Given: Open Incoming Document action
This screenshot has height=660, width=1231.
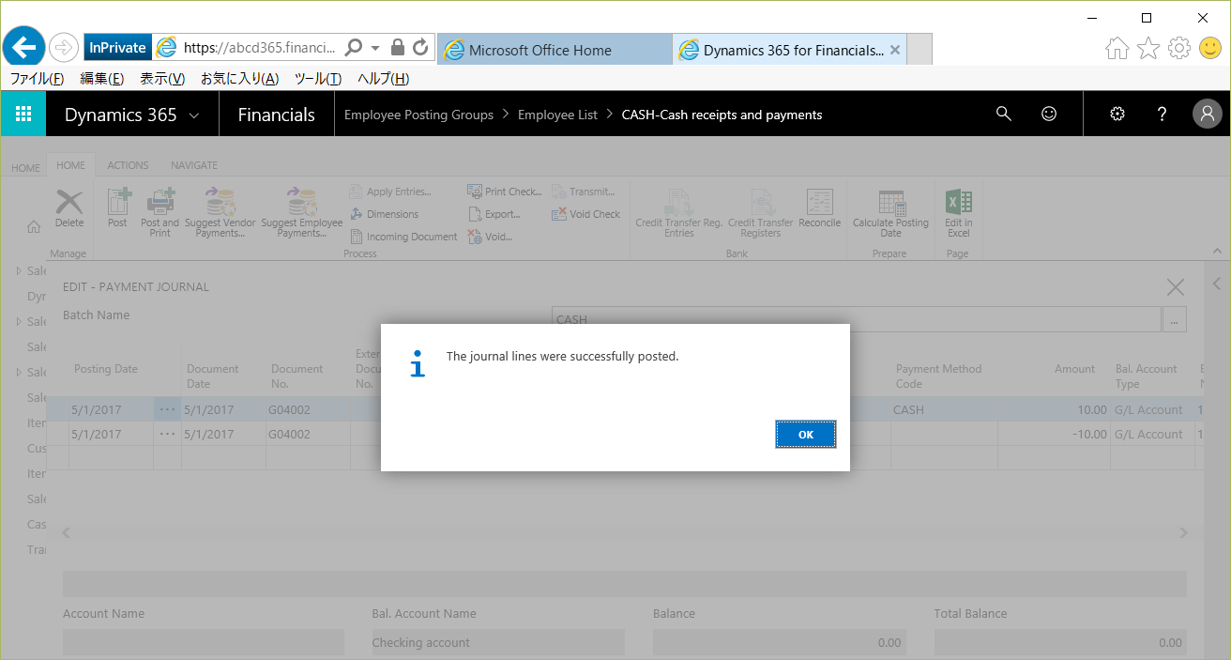Looking at the screenshot, I should coord(403,237).
